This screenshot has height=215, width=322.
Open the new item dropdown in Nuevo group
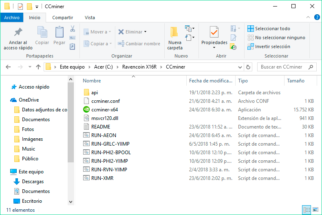coord(190,29)
